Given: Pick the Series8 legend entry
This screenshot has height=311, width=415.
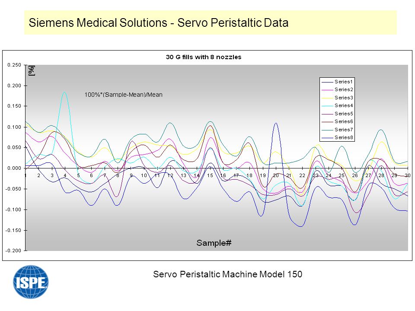Looking at the screenshot, I should tap(337, 137).
